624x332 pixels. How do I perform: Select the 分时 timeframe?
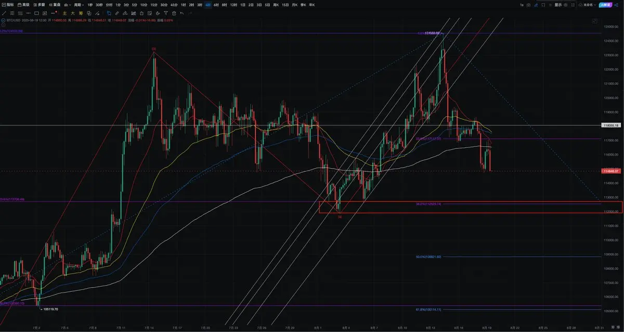tap(109, 5)
